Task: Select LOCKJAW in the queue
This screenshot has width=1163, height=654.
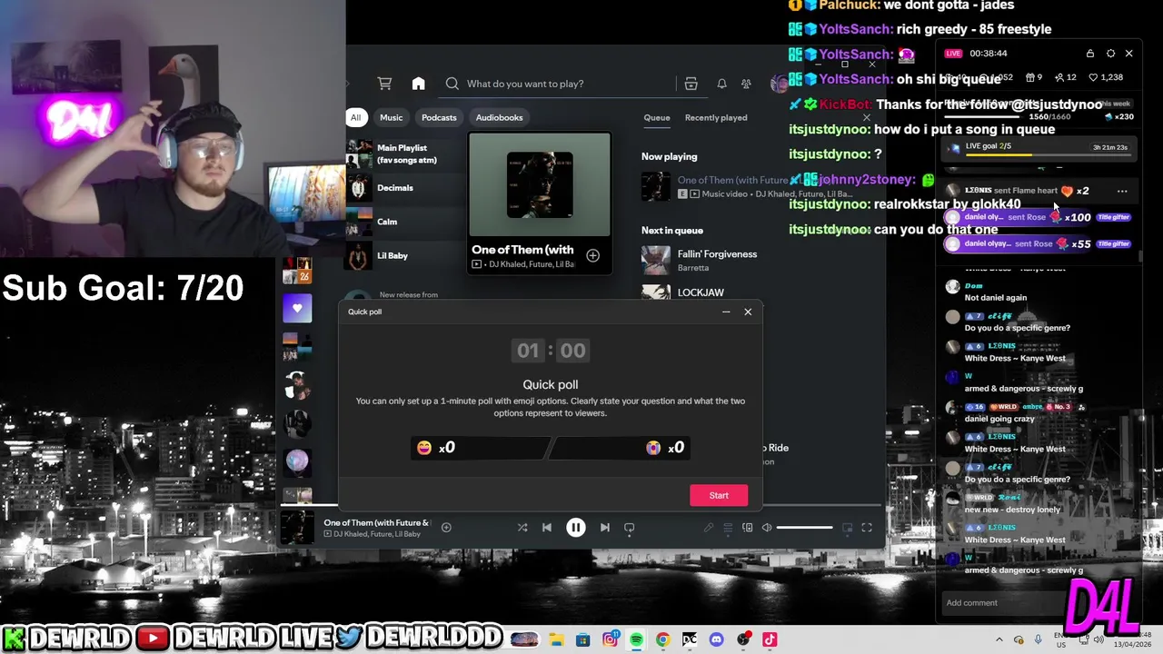Action: [x=701, y=292]
